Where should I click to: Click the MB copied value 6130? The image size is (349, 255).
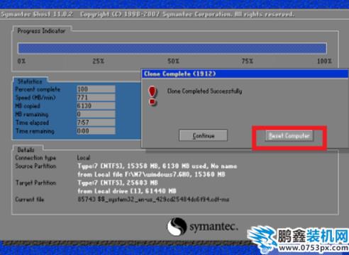[96, 106]
